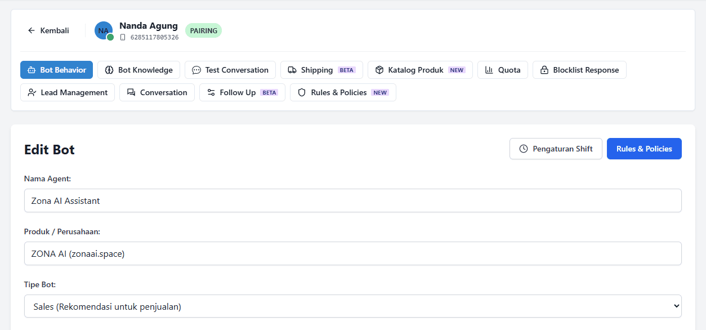The image size is (706, 330).
Task: Open Pengaturan Shift settings
Action: tap(556, 149)
